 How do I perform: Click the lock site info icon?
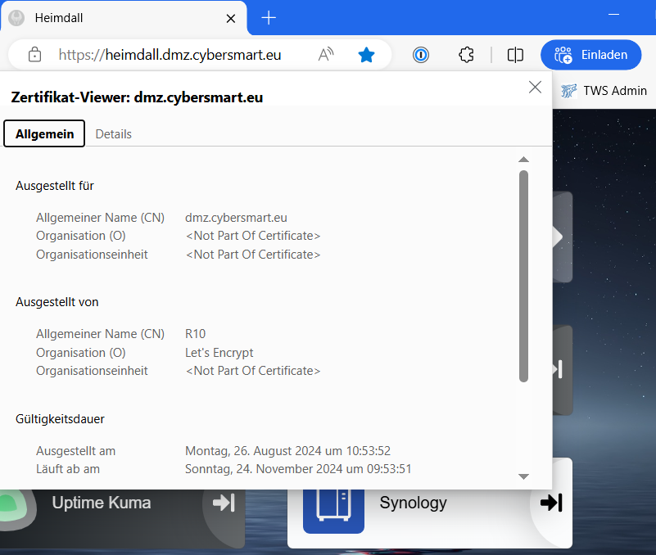click(34, 55)
